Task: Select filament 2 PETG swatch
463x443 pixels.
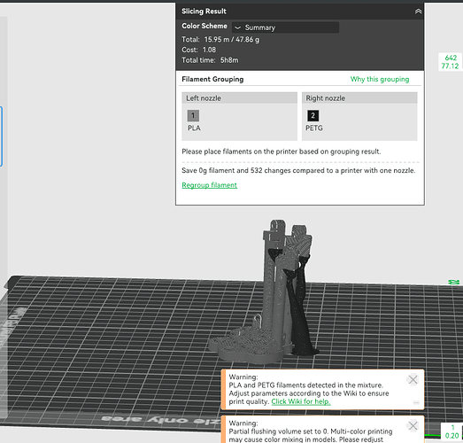Action: [x=313, y=115]
